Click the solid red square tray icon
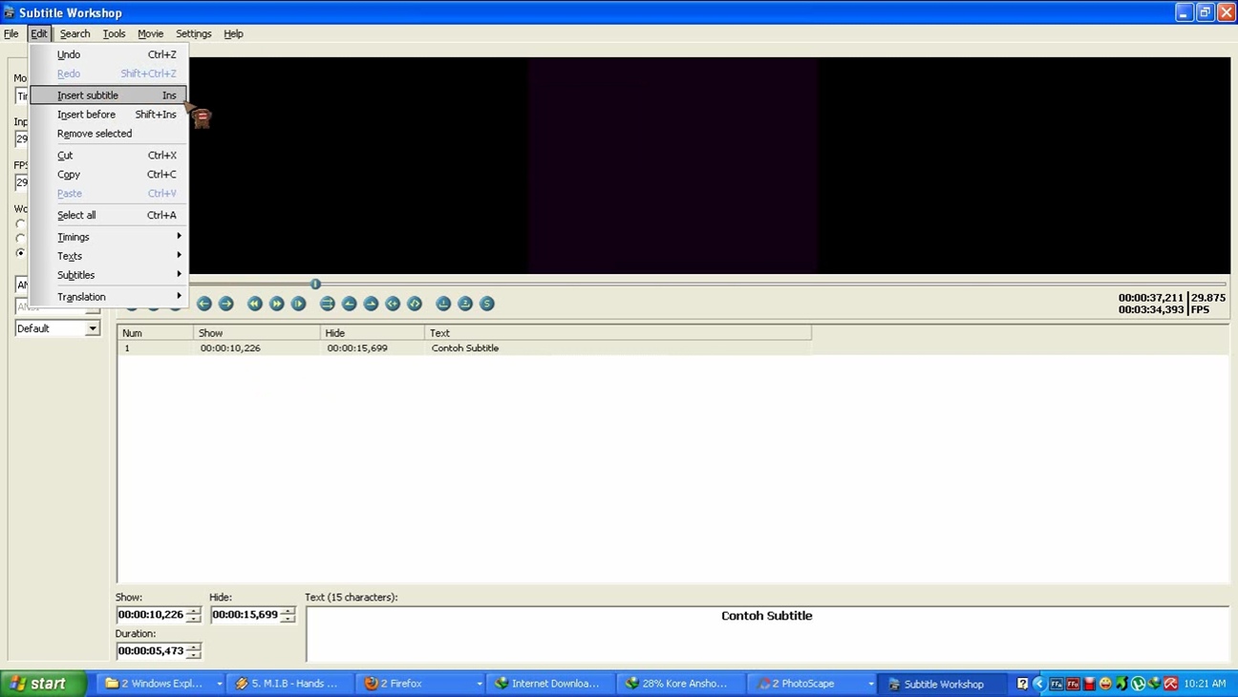The width and height of the screenshot is (1238, 697). [x=1089, y=685]
